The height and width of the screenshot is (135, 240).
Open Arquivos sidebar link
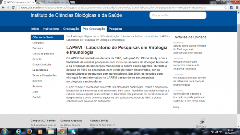tap(37, 86)
